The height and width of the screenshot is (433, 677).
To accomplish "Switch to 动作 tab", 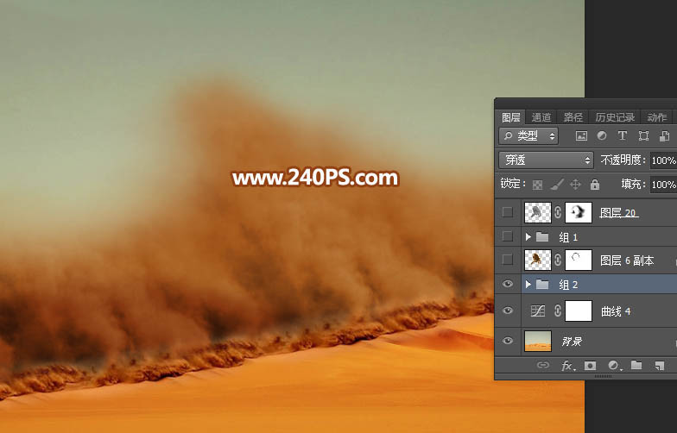I will [656, 117].
